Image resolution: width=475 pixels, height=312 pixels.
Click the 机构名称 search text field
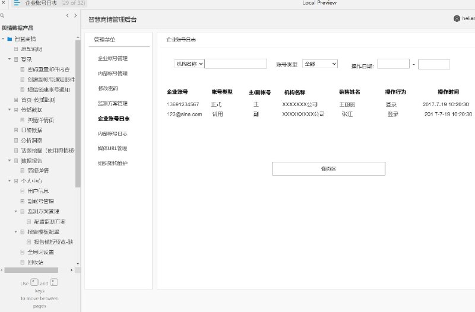click(236, 64)
